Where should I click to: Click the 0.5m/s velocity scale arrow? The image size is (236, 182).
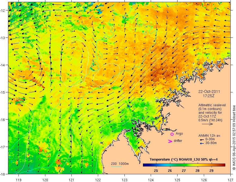click(207, 124)
